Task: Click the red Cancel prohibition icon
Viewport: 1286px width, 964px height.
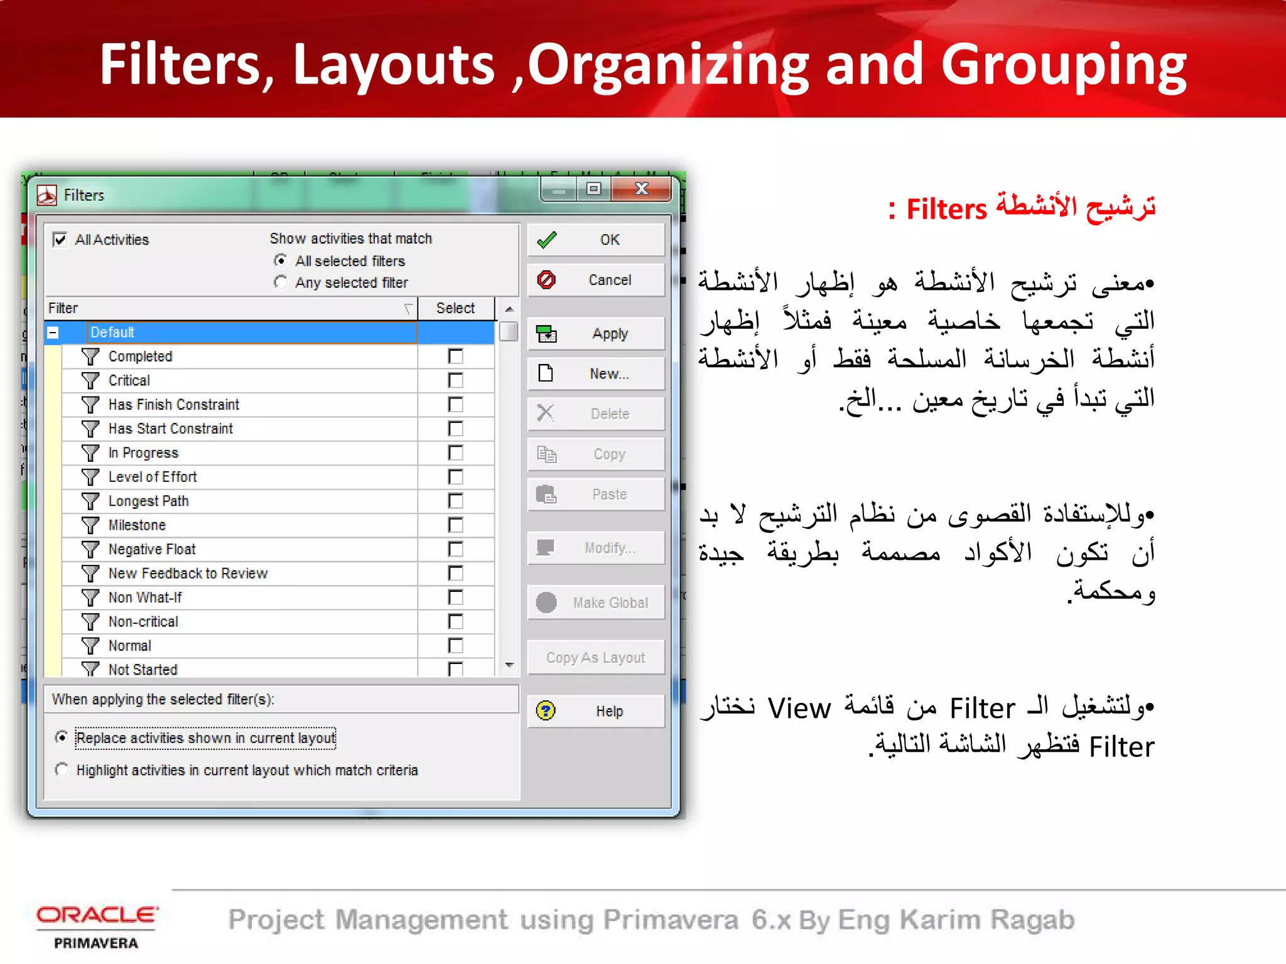Action: (x=546, y=280)
